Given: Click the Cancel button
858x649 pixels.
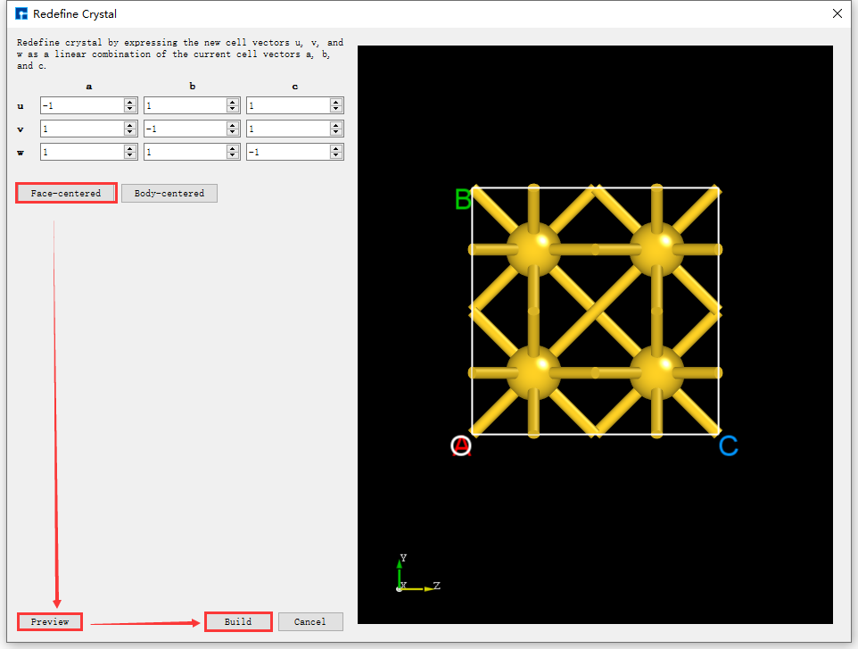Looking at the screenshot, I should [x=310, y=621].
